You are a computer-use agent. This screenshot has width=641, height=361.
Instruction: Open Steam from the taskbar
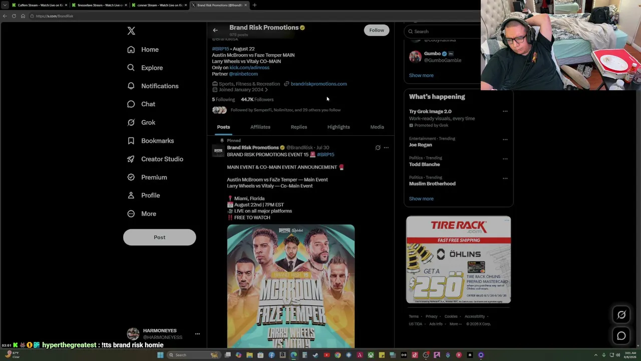click(x=315, y=355)
